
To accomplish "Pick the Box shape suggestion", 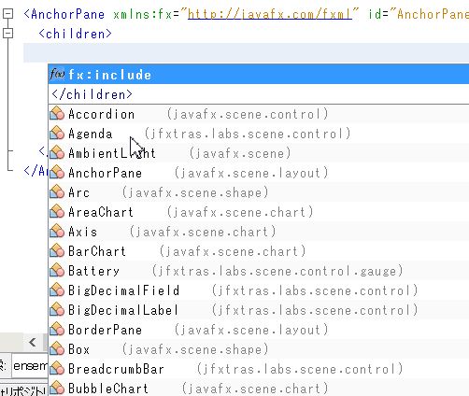I will 259,349.
